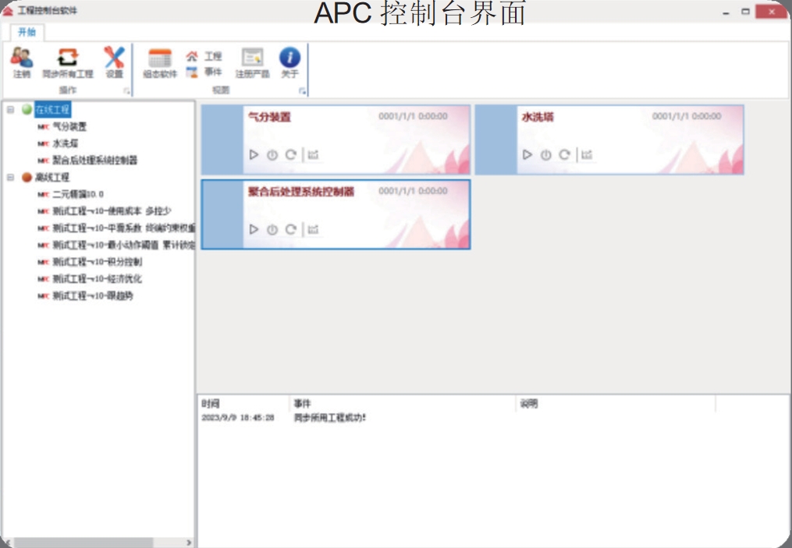Launch 组态软件 via calendar-style icon
This screenshot has width=792, height=548.
coord(158,57)
